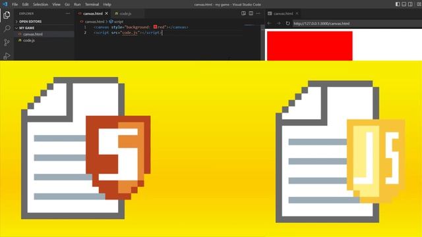Open the Go menu

pos(67,5)
